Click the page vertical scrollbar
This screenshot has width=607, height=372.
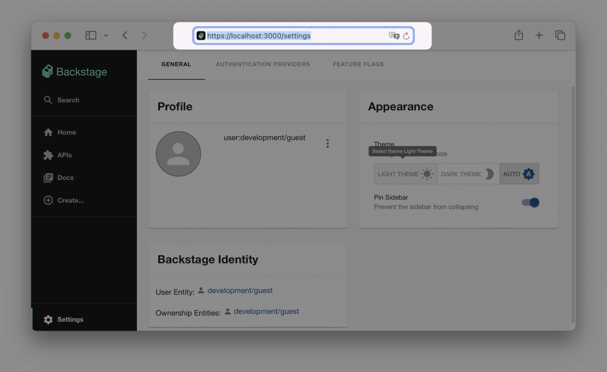click(573, 204)
